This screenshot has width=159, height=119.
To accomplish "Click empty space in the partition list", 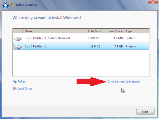I will (x=79, y=63).
